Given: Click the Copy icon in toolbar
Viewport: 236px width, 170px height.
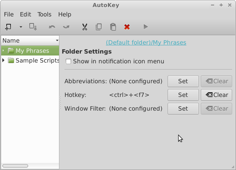Looking at the screenshot, I should pyautogui.click(x=99, y=27).
